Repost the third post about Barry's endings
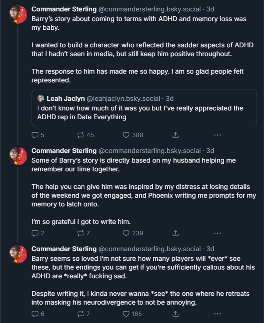 click(83, 314)
